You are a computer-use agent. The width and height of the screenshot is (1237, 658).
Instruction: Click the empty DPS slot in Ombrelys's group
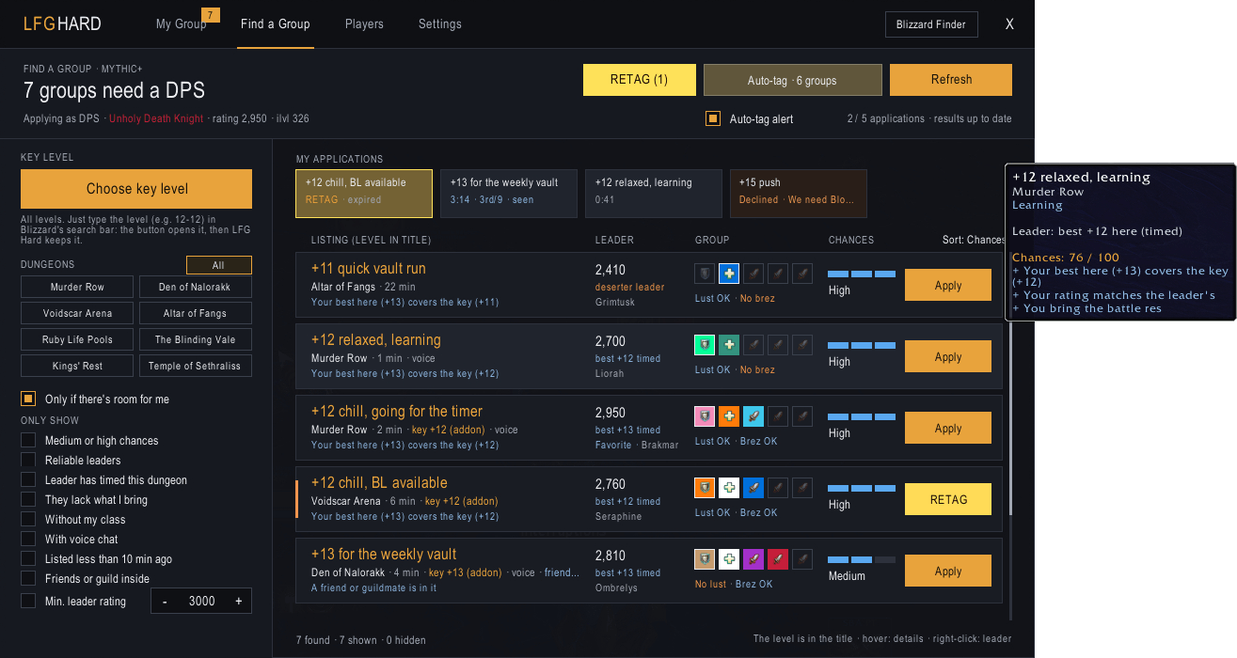[x=802, y=559]
